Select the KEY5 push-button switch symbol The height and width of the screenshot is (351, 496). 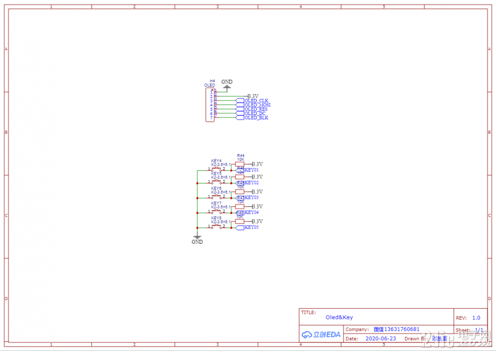[217, 182]
